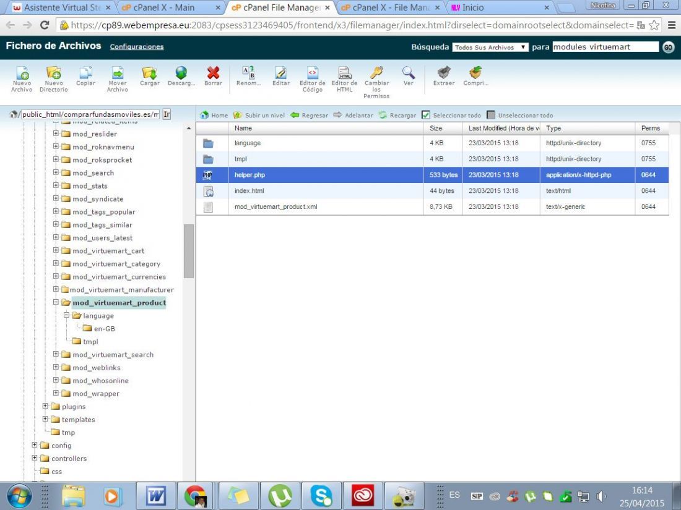Click the Copiar toolbar icon

point(85,76)
